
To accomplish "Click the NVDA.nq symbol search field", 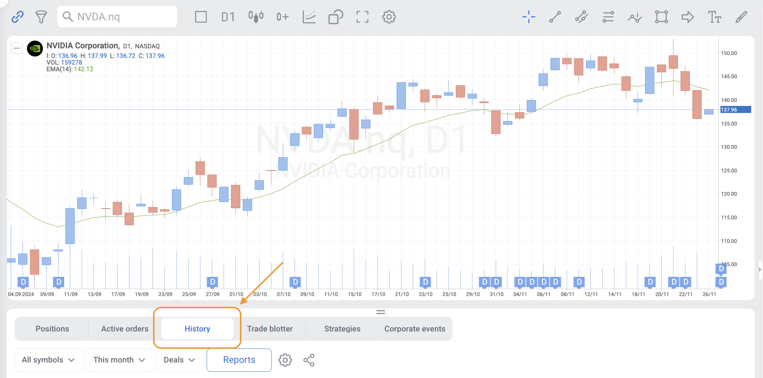I will coord(117,17).
